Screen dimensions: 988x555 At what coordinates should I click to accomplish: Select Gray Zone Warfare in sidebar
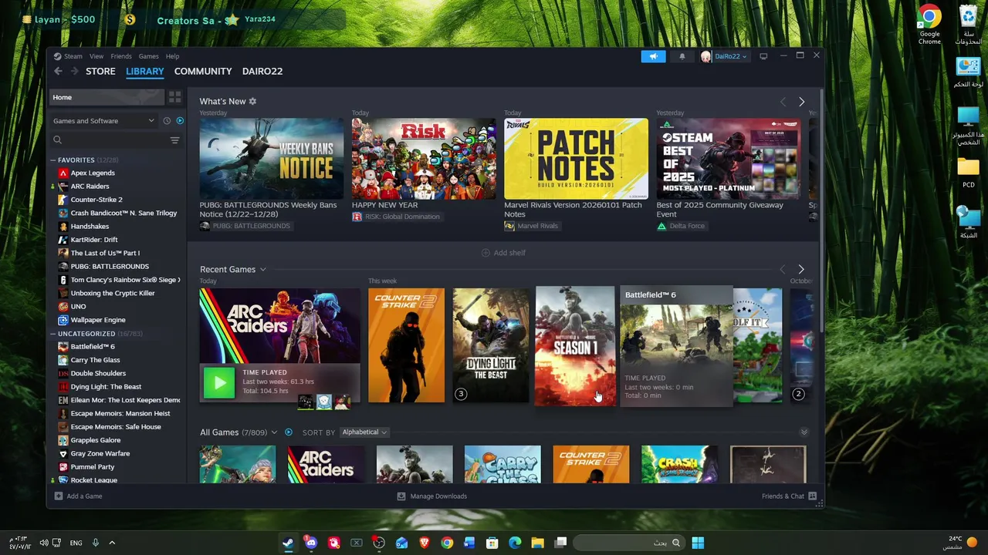100,454
